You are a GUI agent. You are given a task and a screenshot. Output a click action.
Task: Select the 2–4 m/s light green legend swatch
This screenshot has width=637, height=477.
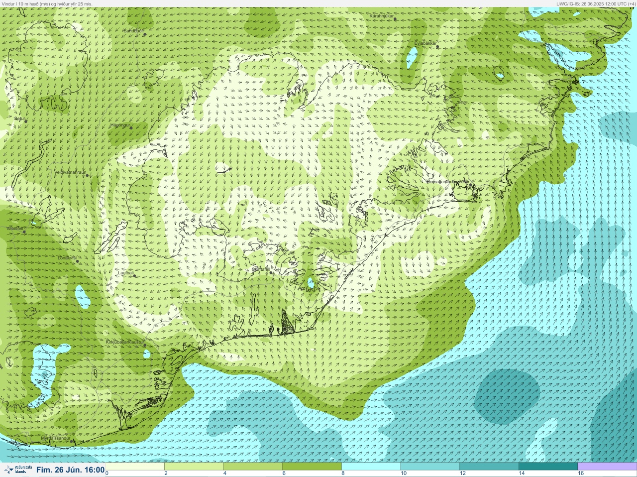pyautogui.click(x=194, y=467)
